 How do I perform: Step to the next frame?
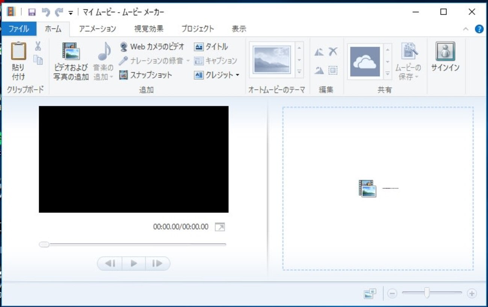[x=157, y=264]
